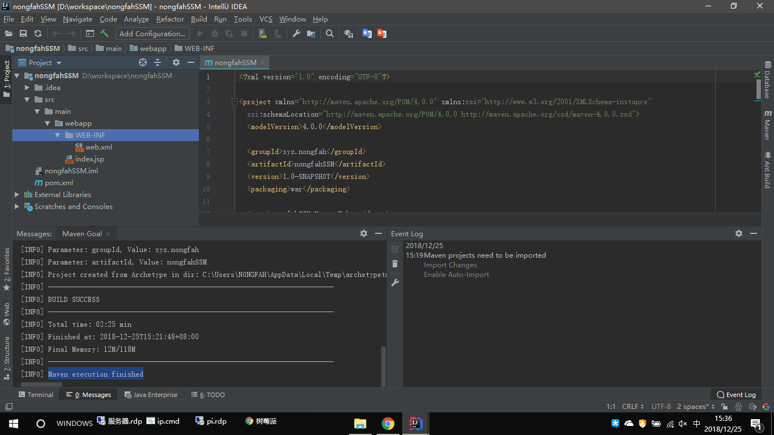The height and width of the screenshot is (435, 774).
Task: Open the Refactor menu
Action: pyautogui.click(x=170, y=19)
